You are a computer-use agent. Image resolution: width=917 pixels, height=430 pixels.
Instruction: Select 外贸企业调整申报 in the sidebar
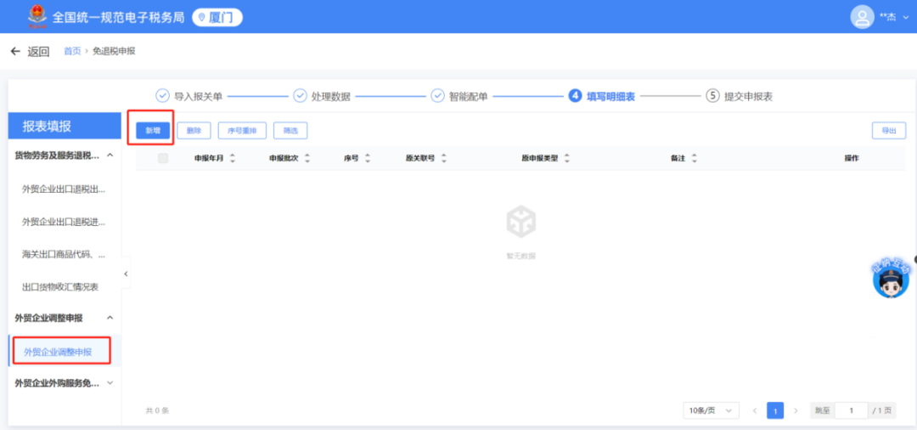pyautogui.click(x=58, y=351)
